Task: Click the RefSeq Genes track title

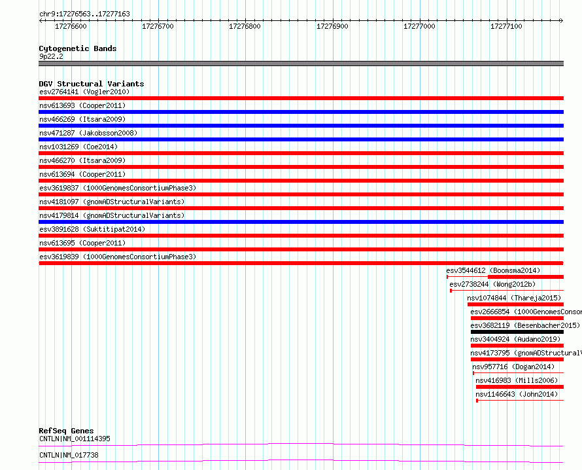Action: click(x=66, y=431)
